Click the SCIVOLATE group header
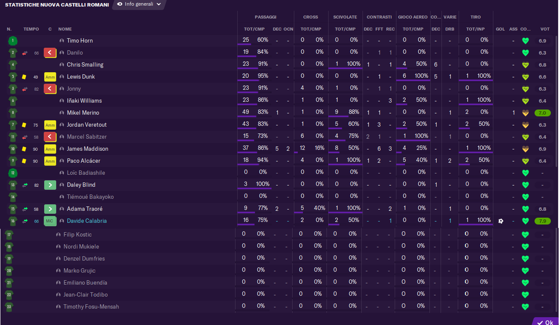Viewport: 559px width, 325px height. (345, 17)
